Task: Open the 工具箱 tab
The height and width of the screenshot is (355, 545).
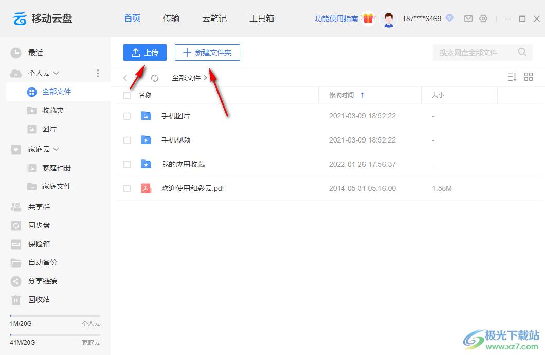Action: pos(262,19)
